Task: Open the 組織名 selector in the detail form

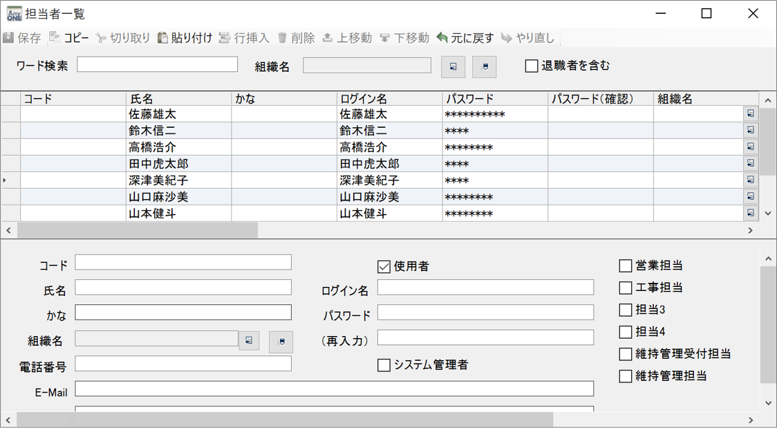Action: [248, 340]
